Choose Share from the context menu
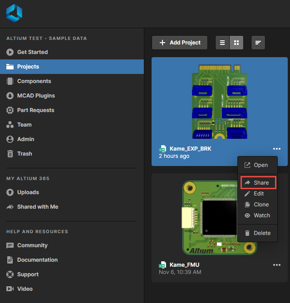The height and width of the screenshot is (303, 290). coord(258,183)
